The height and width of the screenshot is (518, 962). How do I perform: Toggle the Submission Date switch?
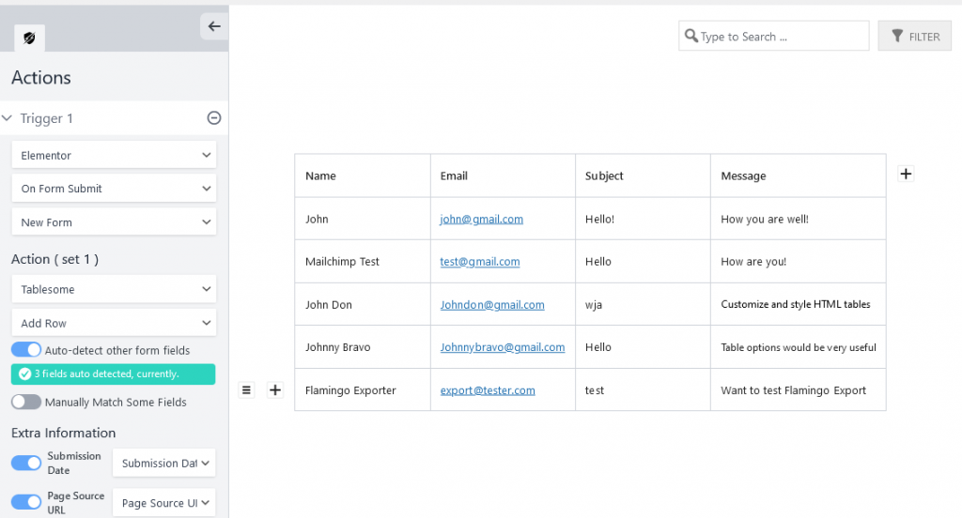tap(26, 463)
